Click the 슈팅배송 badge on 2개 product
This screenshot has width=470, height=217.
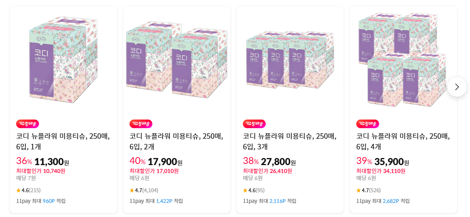pos(141,124)
